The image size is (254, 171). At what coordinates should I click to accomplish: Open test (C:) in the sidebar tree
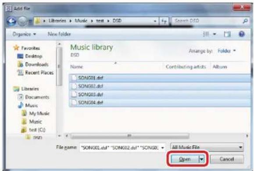37,130
